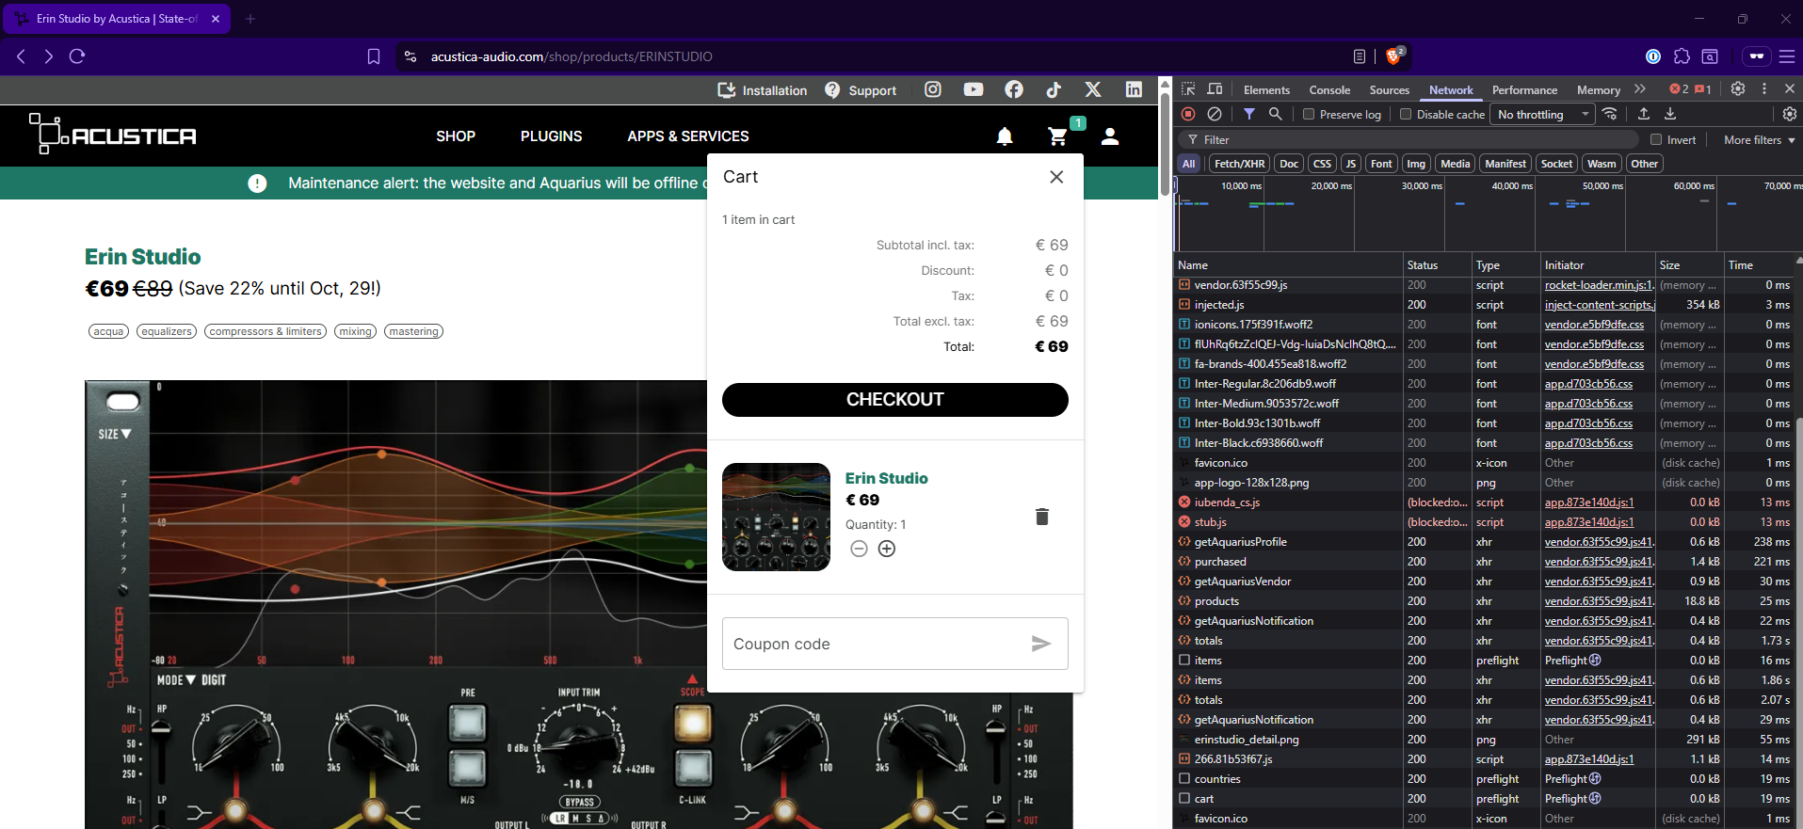Viewport: 1803px width, 829px height.
Task: Import HAR file upload icon
Action: click(1644, 114)
